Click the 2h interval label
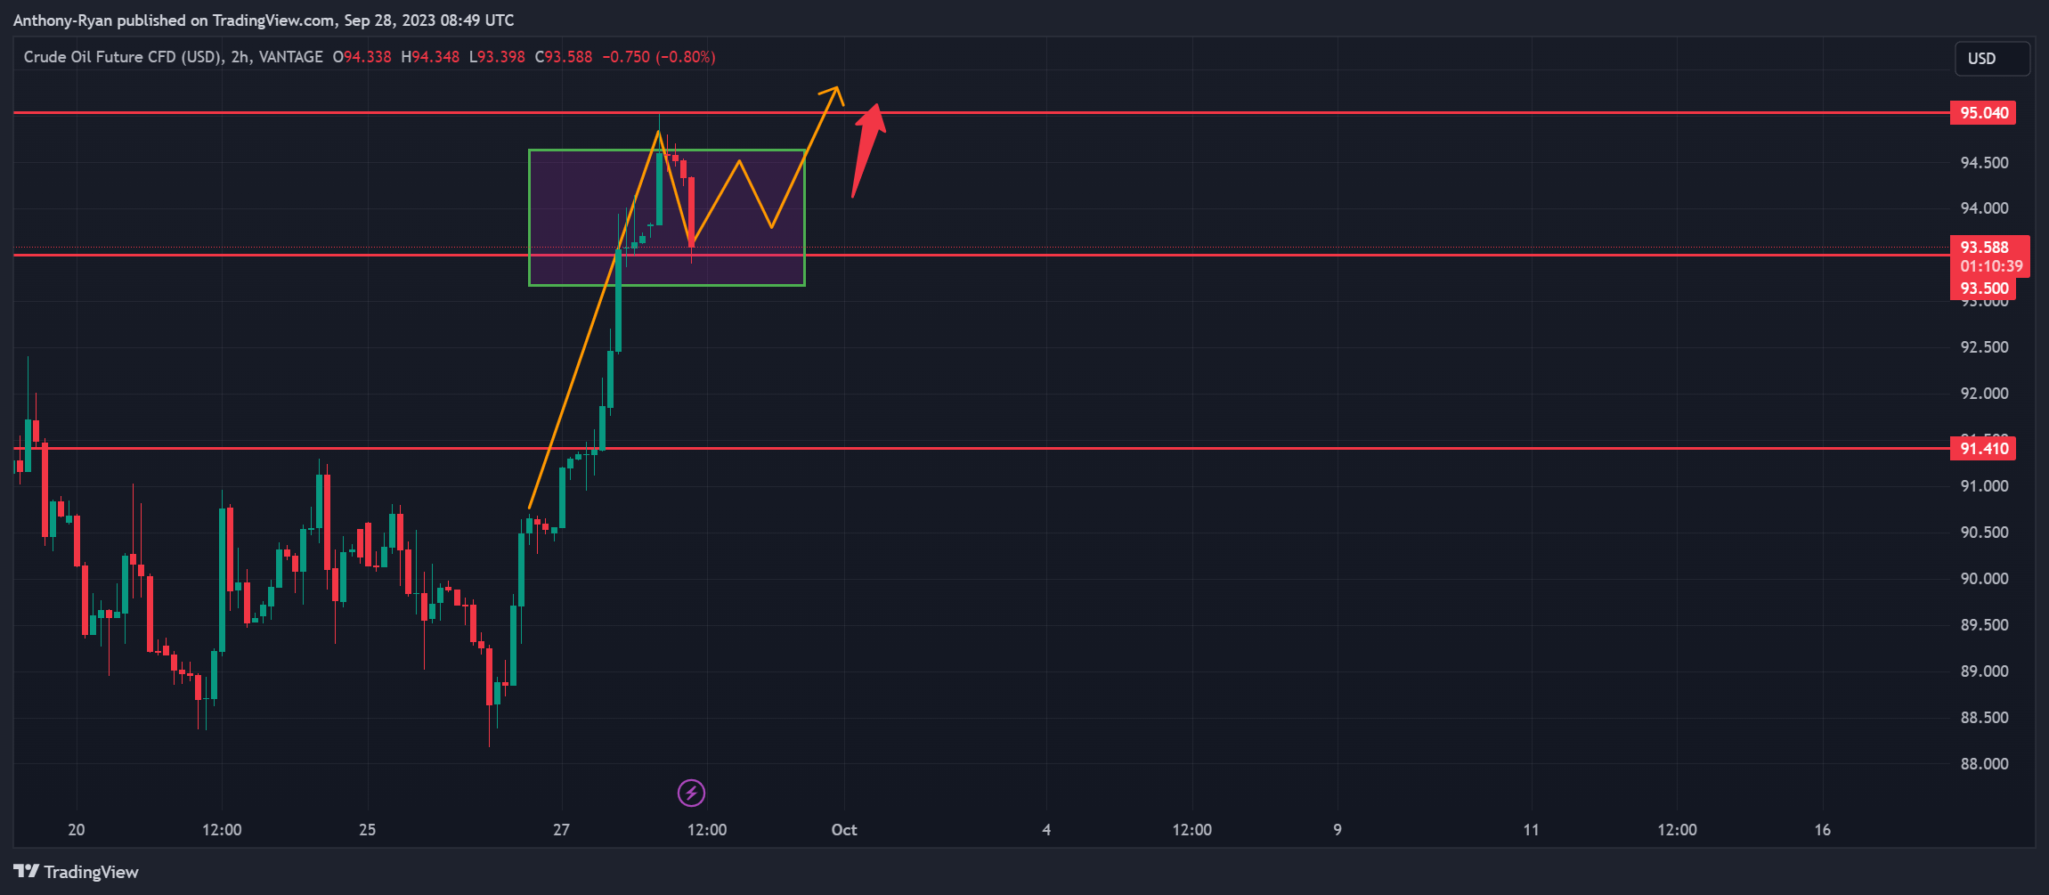 point(240,57)
